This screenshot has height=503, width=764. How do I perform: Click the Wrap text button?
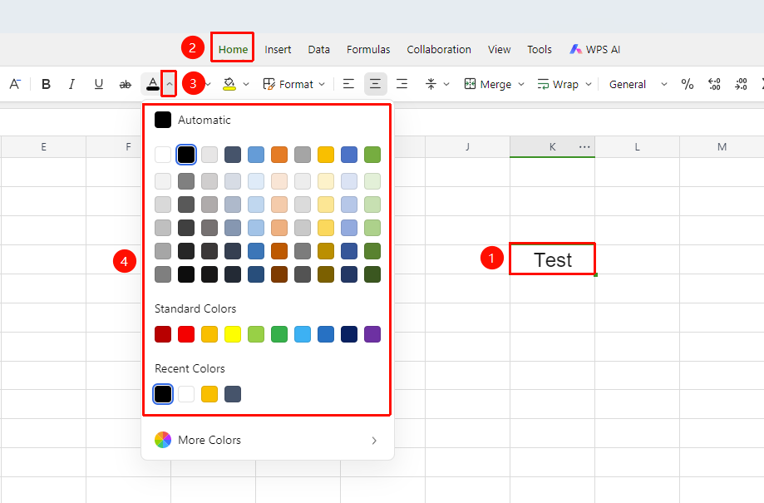click(x=558, y=84)
